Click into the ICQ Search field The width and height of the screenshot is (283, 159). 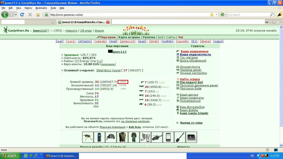pyautogui.click(x=248, y=15)
